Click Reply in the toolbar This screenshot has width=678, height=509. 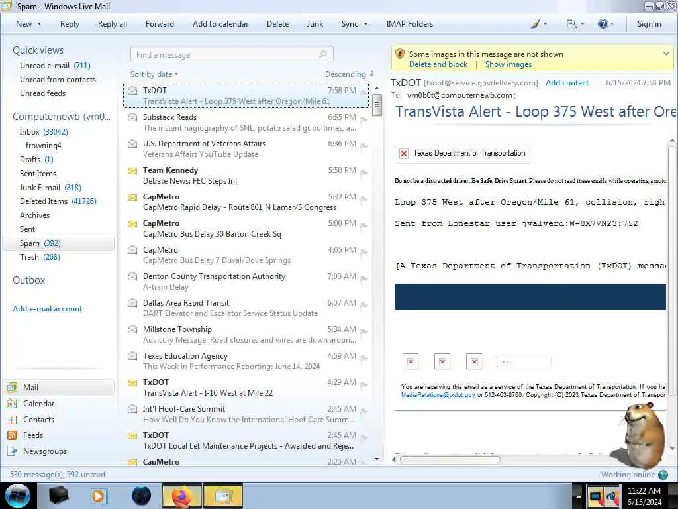70,24
